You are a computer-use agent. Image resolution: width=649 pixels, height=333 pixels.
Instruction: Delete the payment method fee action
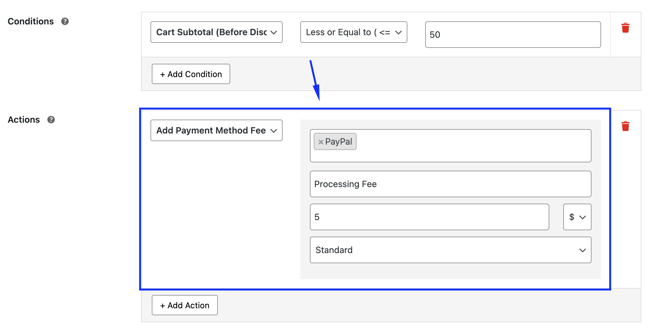pos(625,126)
